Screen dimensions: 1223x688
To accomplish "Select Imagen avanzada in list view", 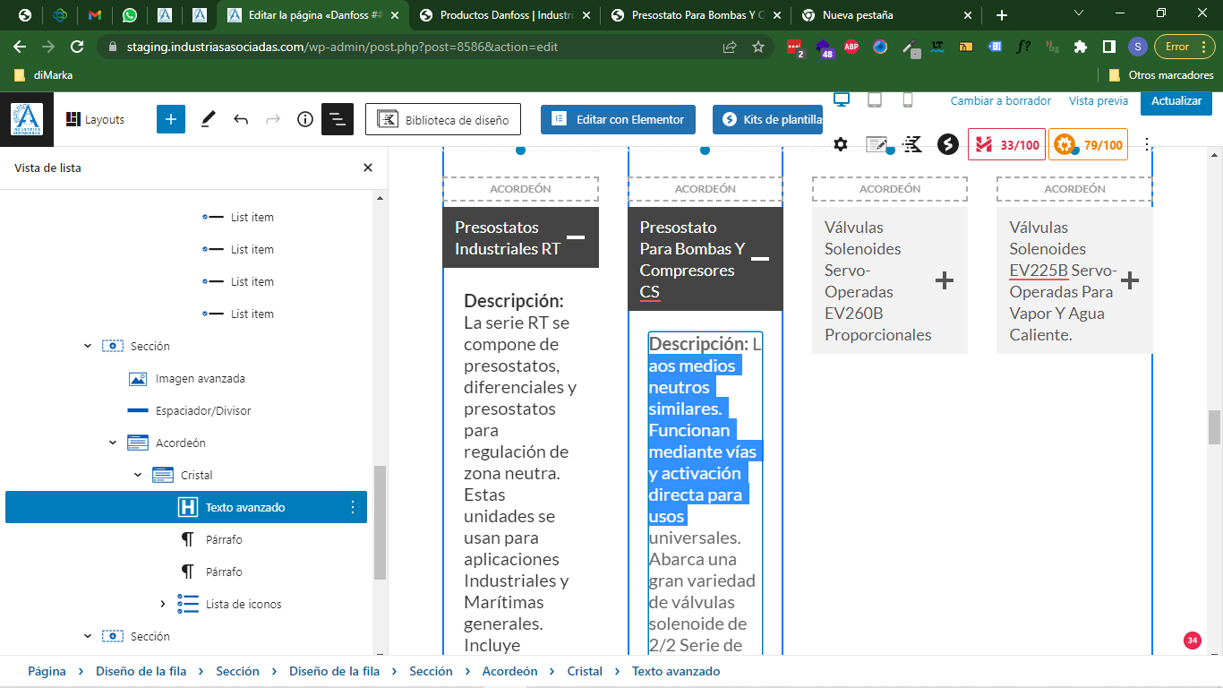I will (200, 378).
